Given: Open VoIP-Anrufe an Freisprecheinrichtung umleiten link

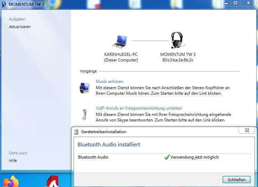Looking at the screenshot, I should [x=139, y=108].
